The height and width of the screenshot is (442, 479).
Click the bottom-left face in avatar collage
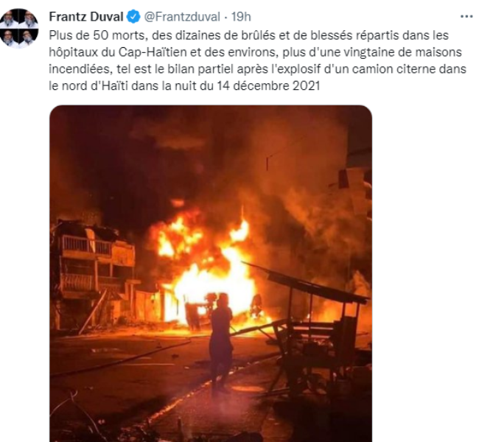pyautogui.click(x=9, y=38)
